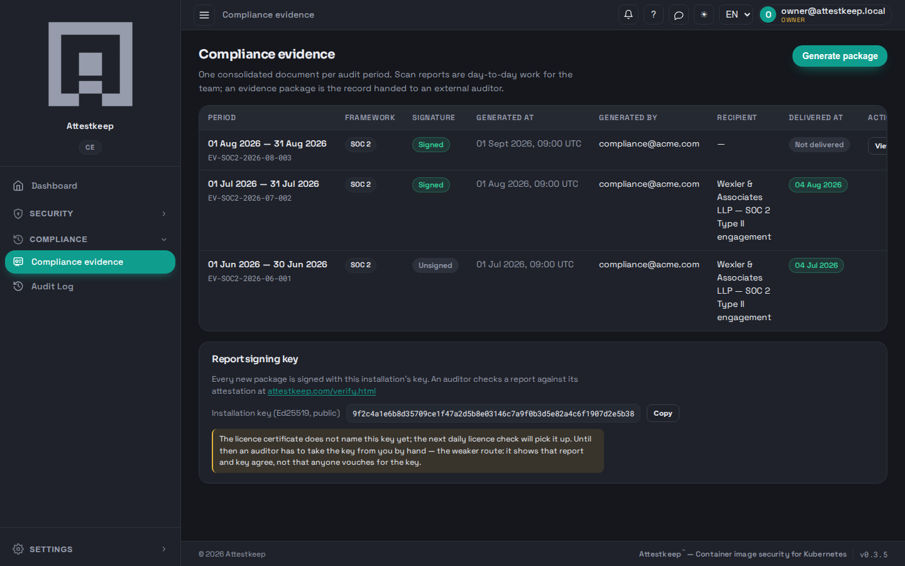Click the GENERATED AT column header
The height and width of the screenshot is (566, 905).
coord(505,118)
